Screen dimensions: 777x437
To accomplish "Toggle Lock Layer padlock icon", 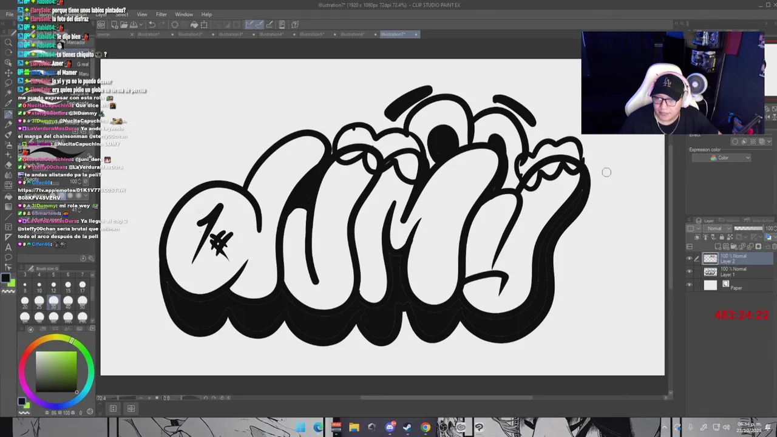I will click(x=722, y=237).
